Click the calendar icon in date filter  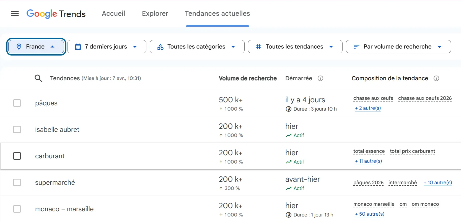point(78,47)
